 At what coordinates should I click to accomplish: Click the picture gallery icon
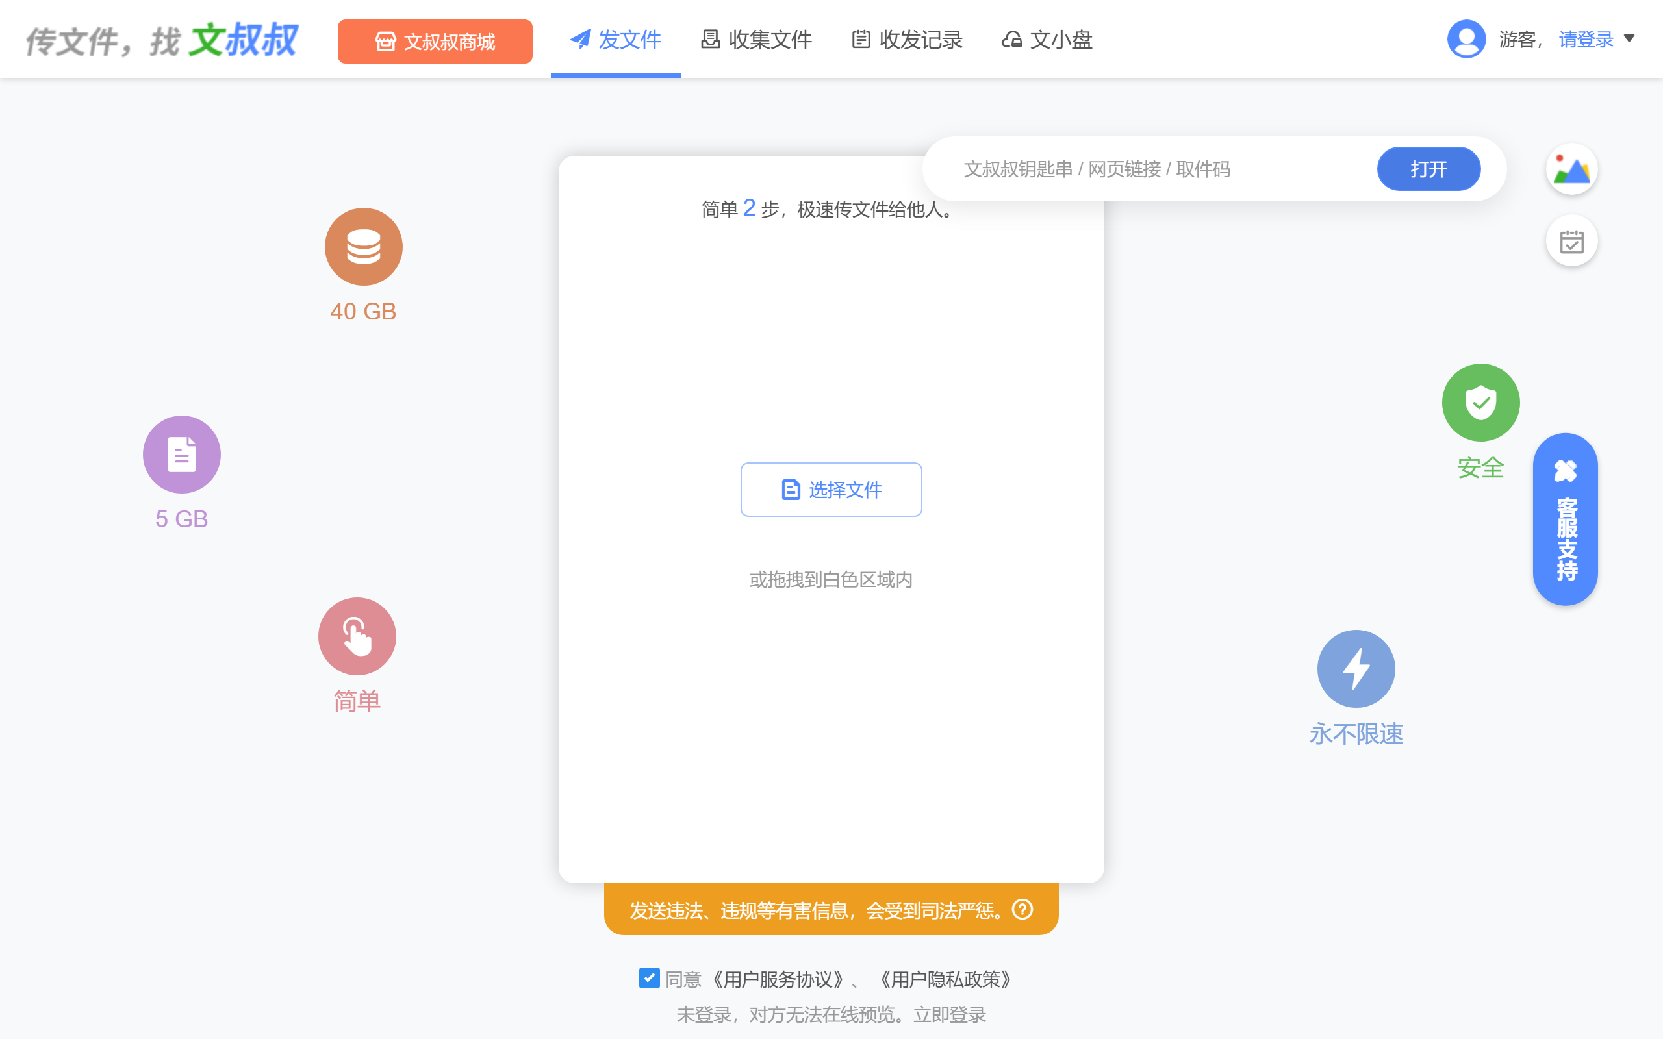point(1571,169)
